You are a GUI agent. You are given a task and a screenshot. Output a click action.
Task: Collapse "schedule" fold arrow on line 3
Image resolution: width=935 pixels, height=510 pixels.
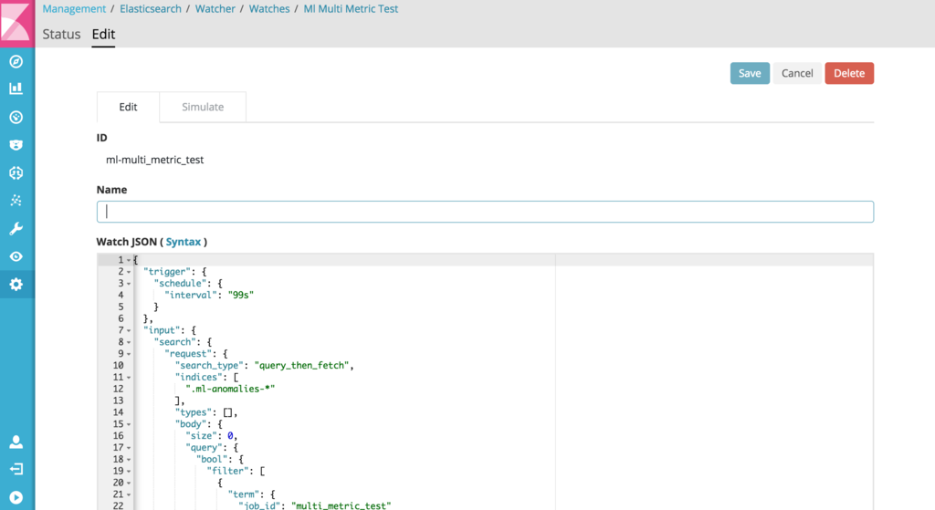coord(129,284)
